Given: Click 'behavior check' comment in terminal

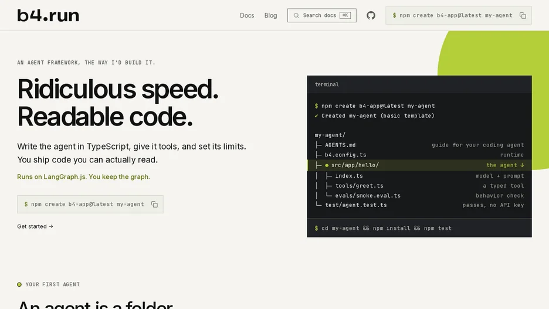Looking at the screenshot, I should tap(500, 195).
